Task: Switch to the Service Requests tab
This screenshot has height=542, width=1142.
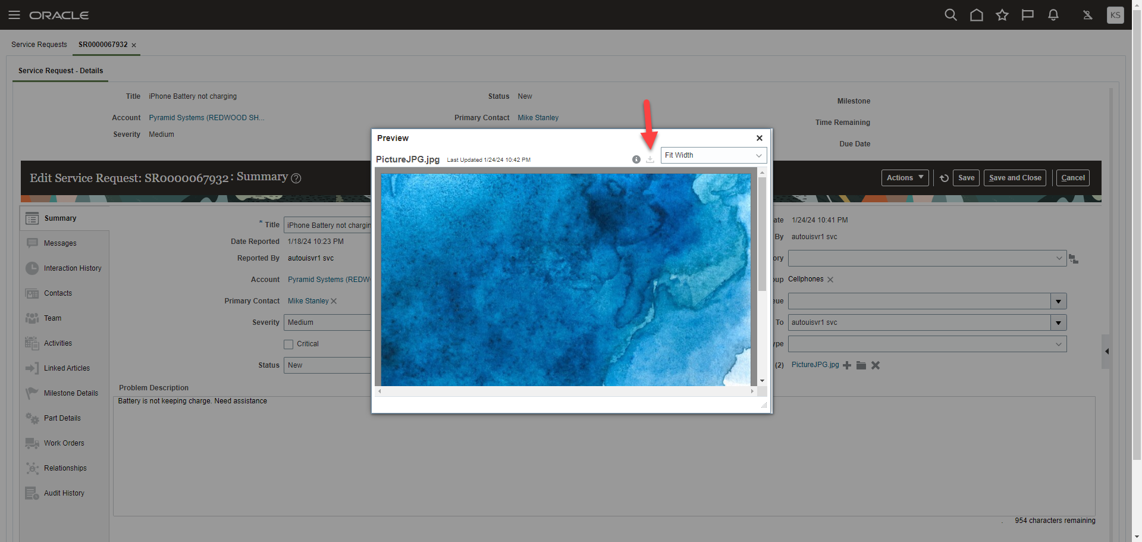Action: coord(39,44)
